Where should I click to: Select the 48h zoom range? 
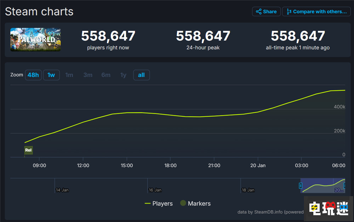[x=33, y=75]
